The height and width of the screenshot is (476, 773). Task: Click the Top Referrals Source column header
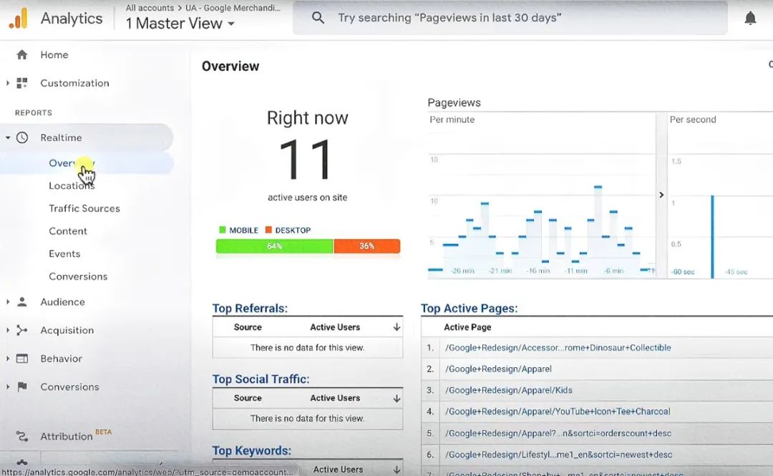pos(248,327)
